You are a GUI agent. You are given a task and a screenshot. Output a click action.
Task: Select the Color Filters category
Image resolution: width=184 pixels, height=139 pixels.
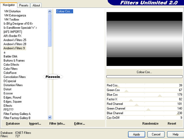(10, 69)
